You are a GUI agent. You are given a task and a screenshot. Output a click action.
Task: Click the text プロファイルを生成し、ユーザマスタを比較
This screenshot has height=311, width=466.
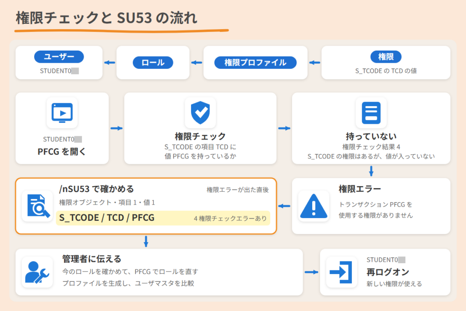(x=128, y=283)
